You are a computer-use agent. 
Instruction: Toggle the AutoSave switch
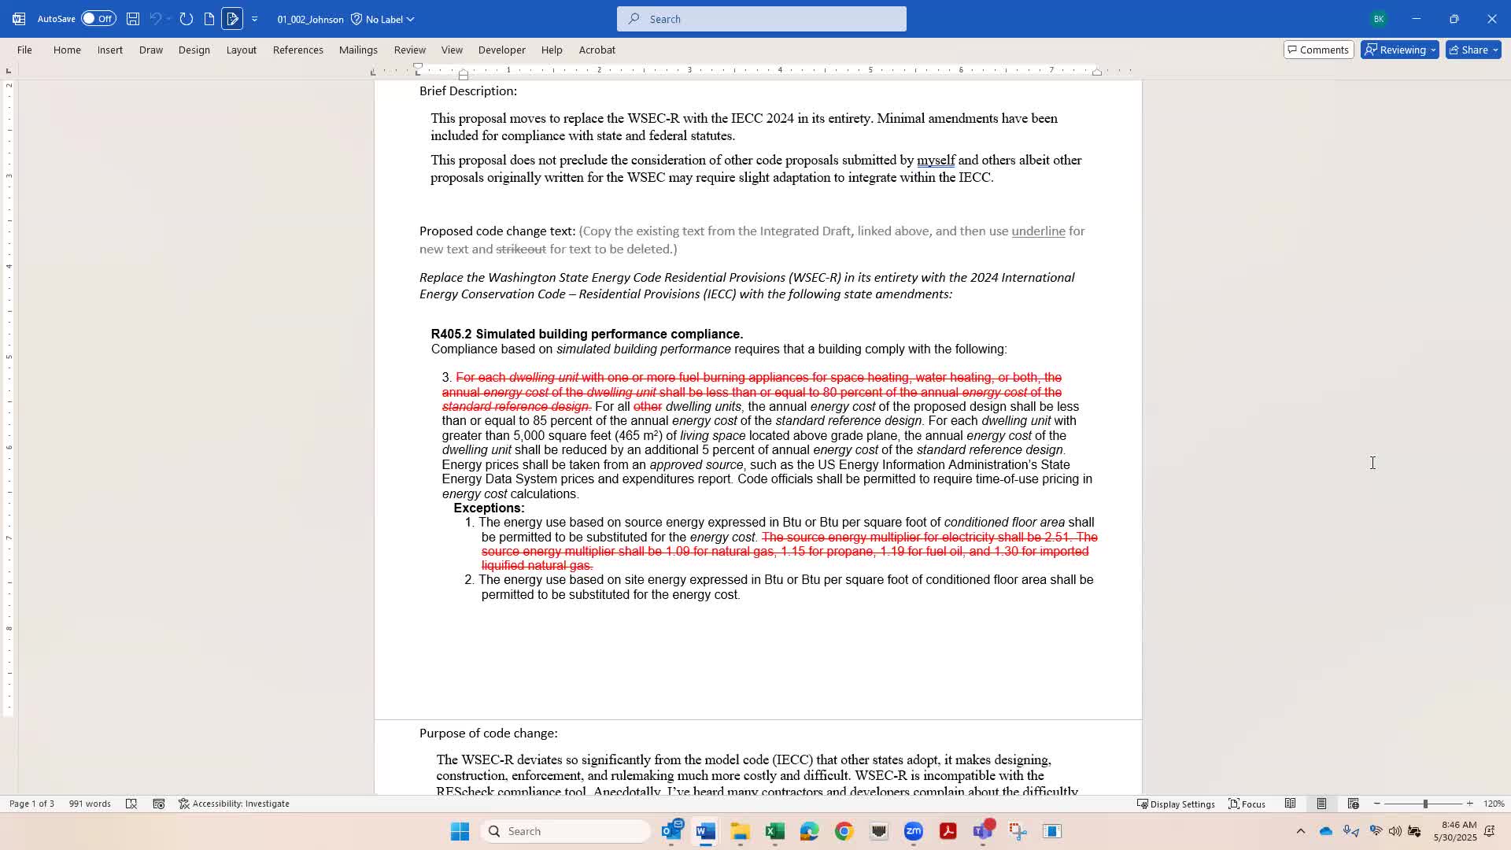point(98,19)
